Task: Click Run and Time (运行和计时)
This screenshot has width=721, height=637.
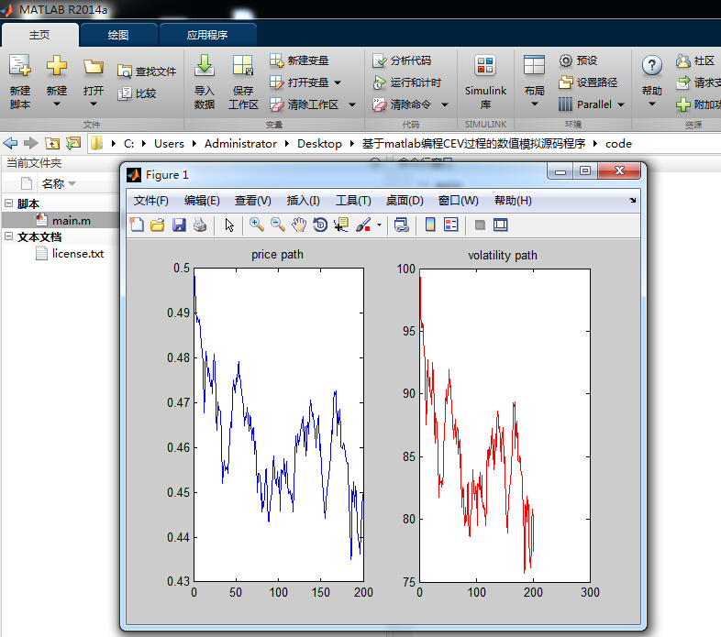Action: (407, 82)
